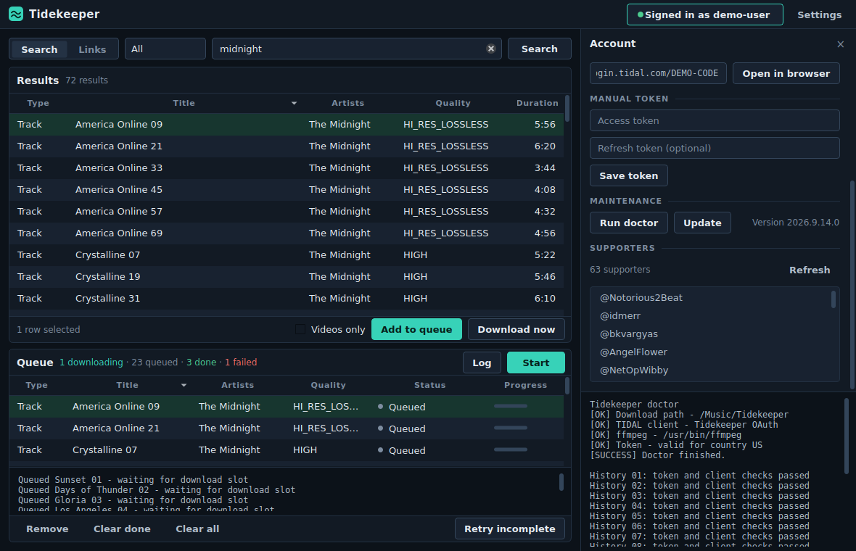
Task: Click supporter @bkvargyas
Action: coord(629,334)
